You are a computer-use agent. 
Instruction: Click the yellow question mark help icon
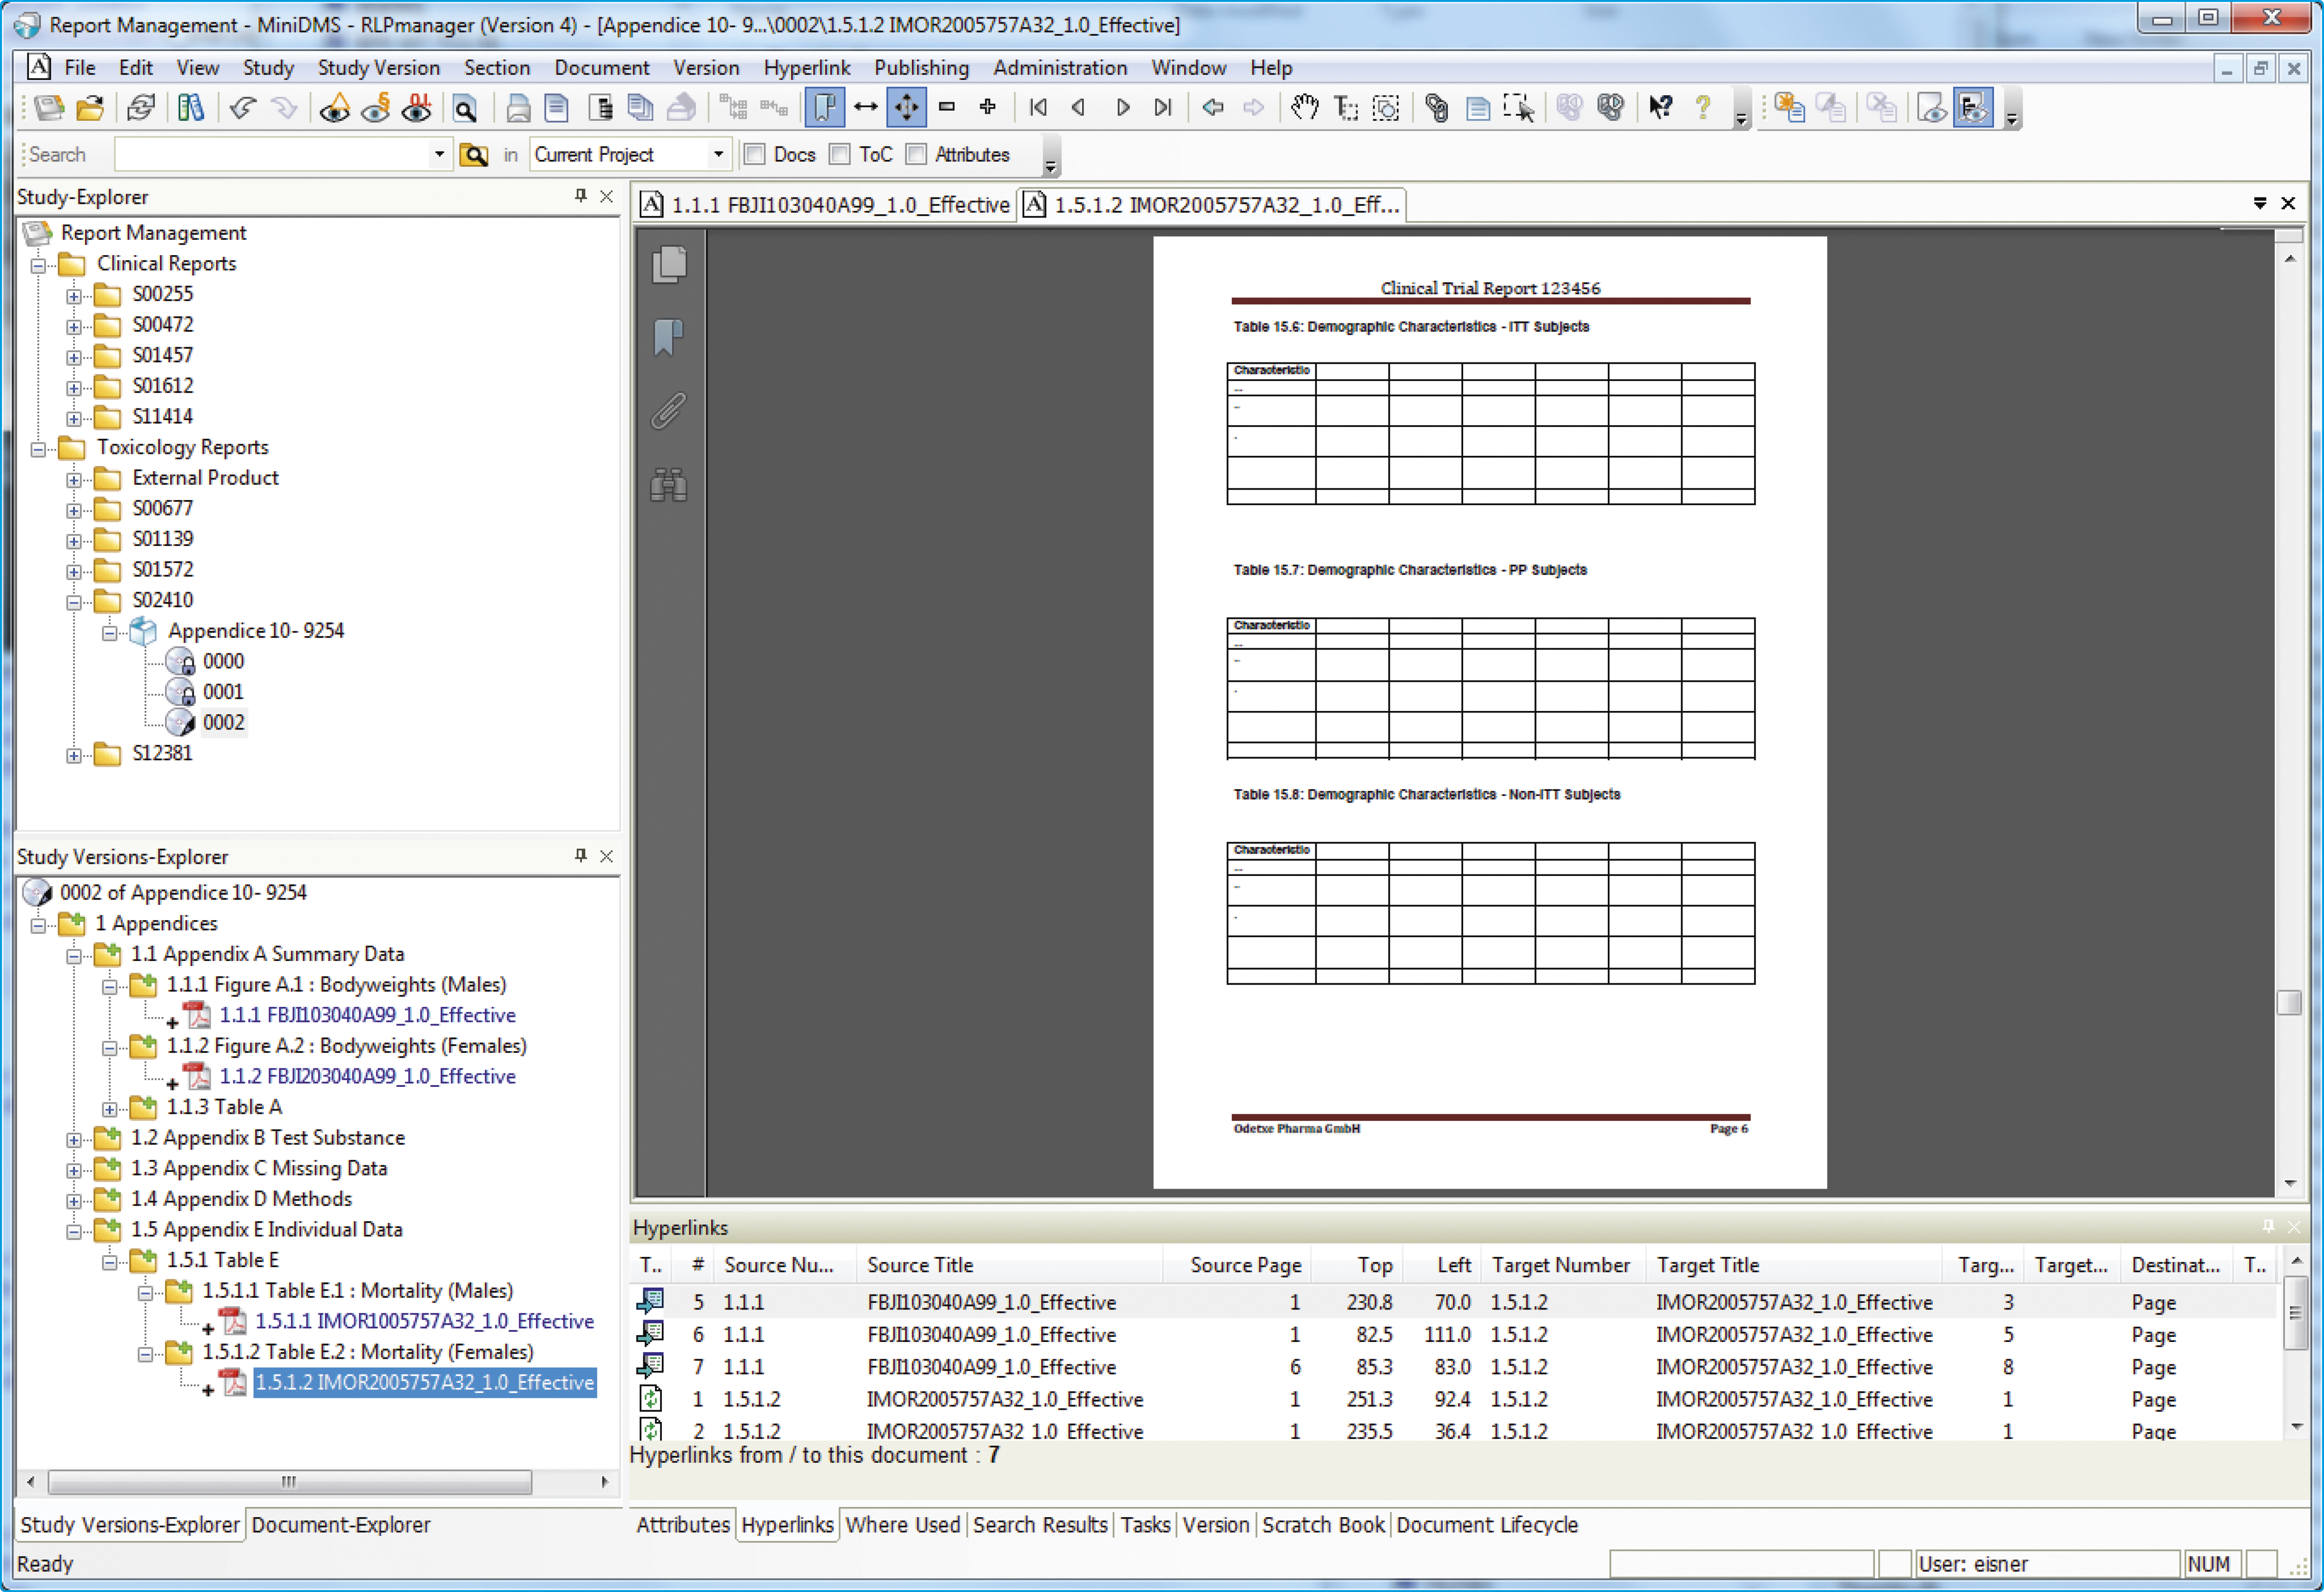click(x=1703, y=107)
